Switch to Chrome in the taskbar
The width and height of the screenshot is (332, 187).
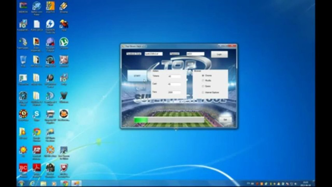[x=65, y=183]
